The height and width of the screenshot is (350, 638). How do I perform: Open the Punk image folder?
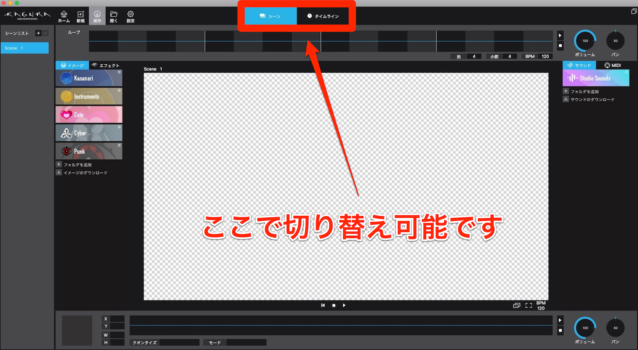click(x=89, y=151)
